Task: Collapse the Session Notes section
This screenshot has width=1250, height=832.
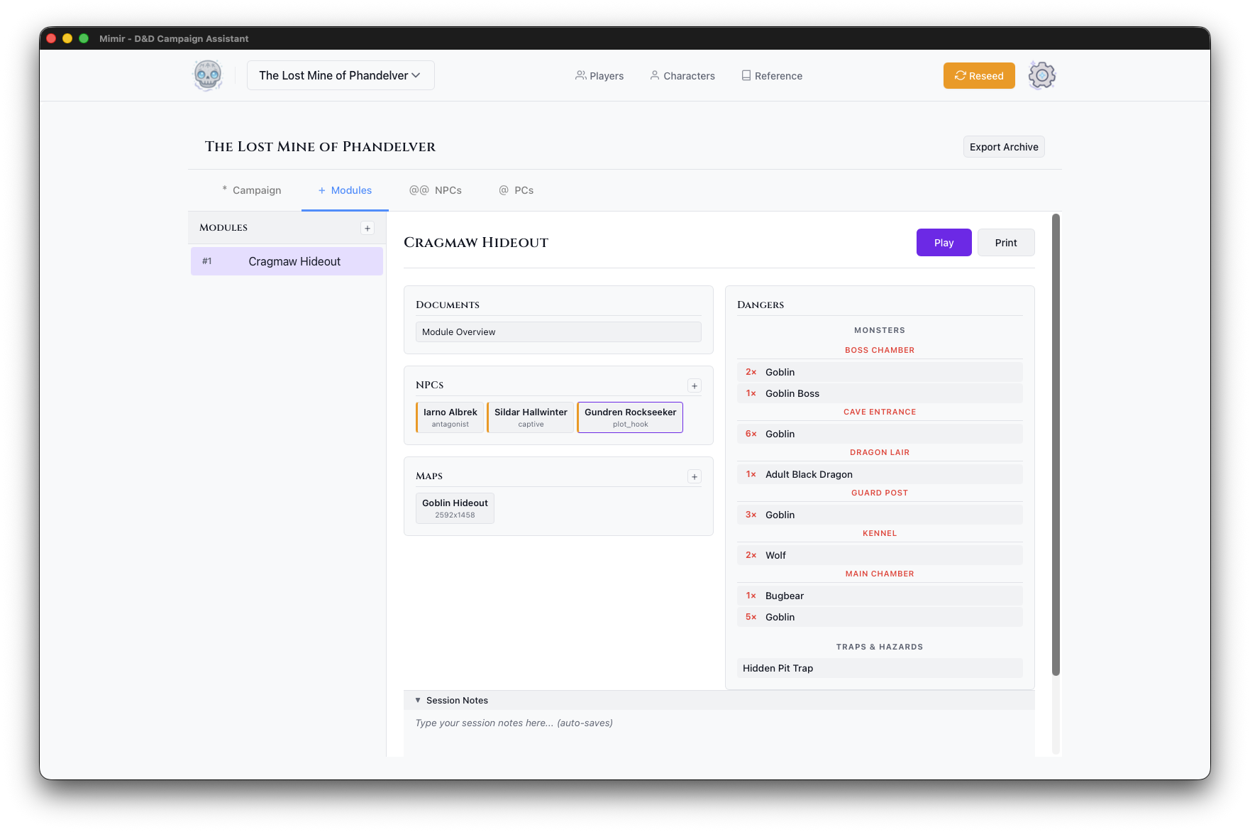Action: pyautogui.click(x=418, y=700)
